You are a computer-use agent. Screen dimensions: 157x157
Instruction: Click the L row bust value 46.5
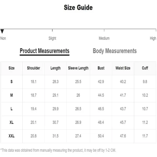tap(101, 109)
